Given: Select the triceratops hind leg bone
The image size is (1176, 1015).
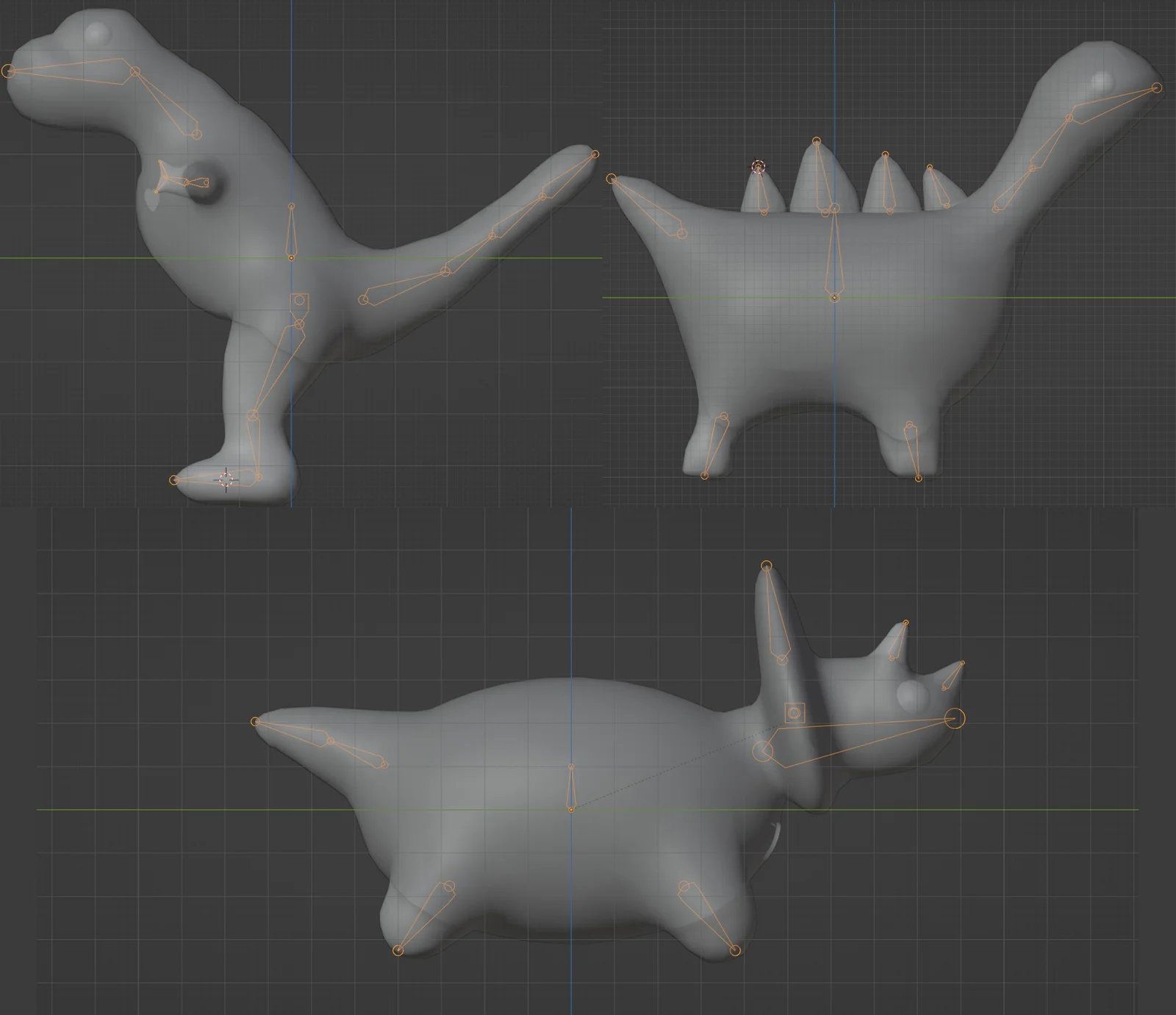Looking at the screenshot, I should tap(423, 919).
